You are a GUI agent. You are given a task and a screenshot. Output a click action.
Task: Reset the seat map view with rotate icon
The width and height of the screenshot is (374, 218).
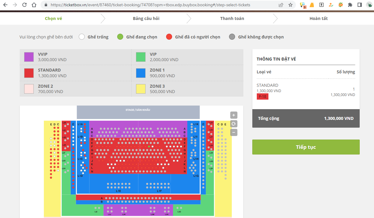[234, 124]
